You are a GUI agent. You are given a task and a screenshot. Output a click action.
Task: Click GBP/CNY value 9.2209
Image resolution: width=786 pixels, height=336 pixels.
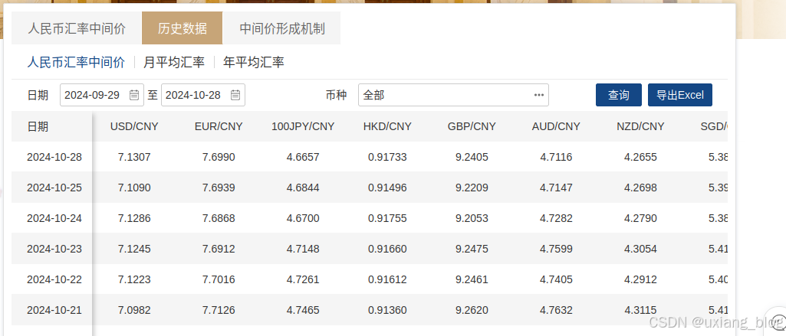pos(472,188)
